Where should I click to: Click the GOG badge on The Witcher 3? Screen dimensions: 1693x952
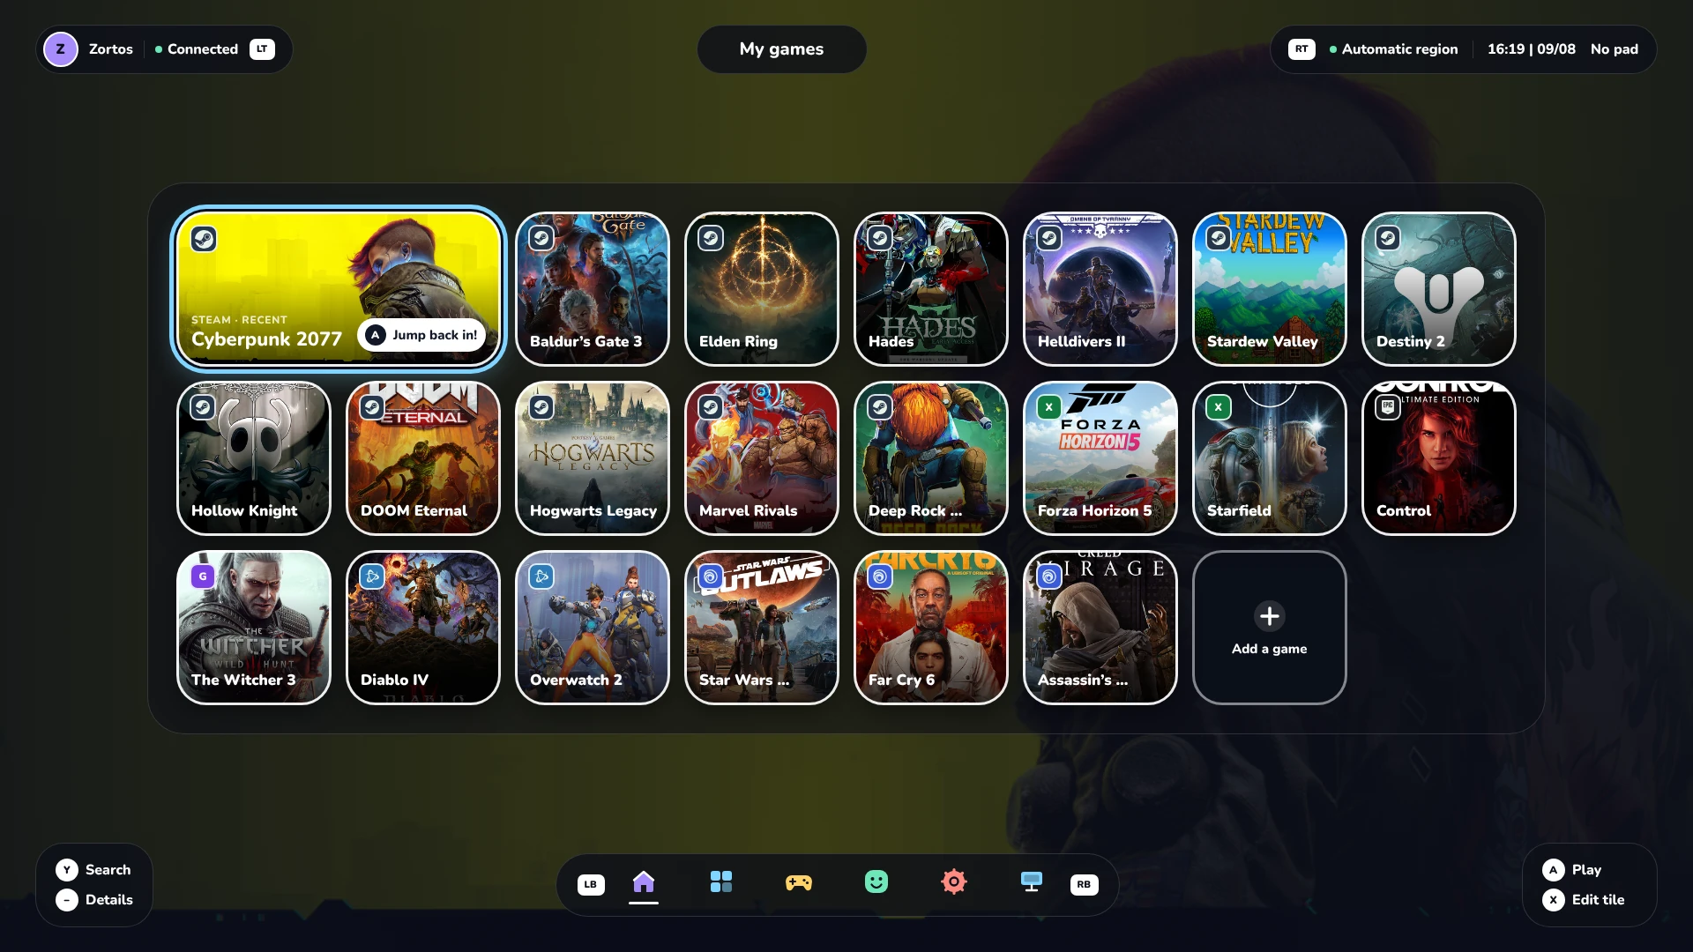(x=203, y=576)
